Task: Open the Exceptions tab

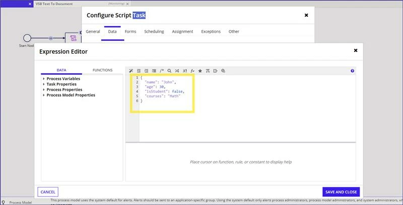Action: point(211,32)
